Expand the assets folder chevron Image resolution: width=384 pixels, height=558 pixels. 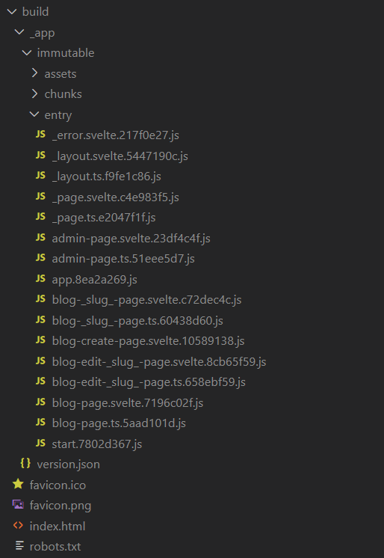34,73
